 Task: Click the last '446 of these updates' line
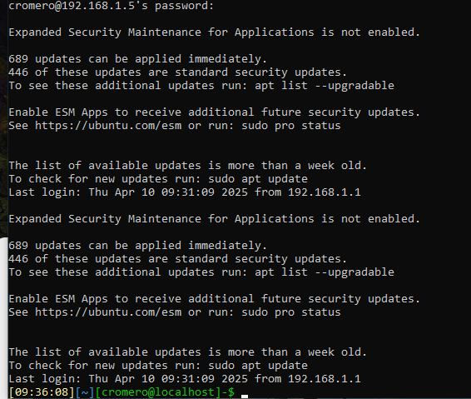tap(177, 259)
